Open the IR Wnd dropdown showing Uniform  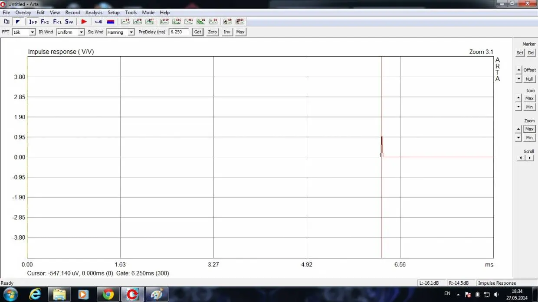point(70,32)
